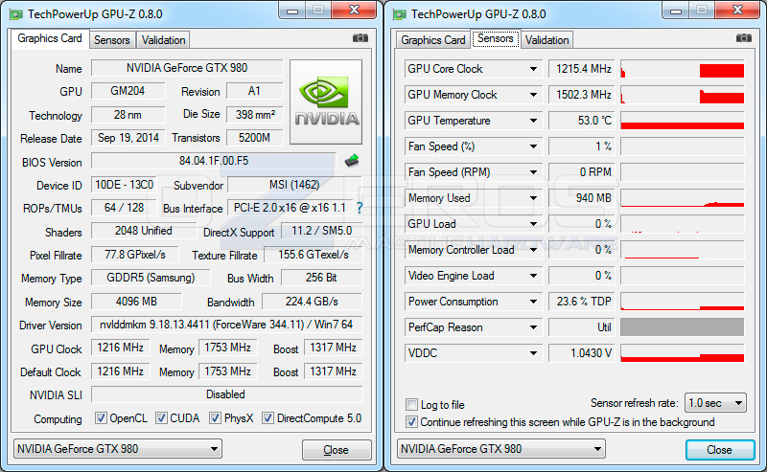Open the GPU Load sensor dropdown

533,224
